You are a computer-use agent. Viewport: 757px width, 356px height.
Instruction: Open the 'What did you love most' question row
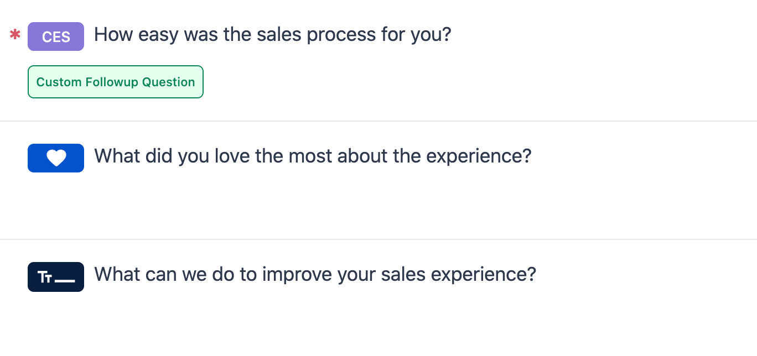(312, 156)
